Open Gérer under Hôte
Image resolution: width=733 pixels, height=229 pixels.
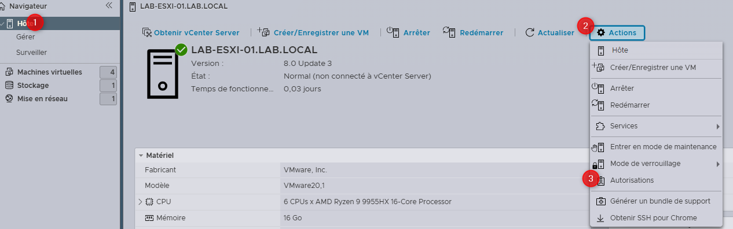coord(25,37)
